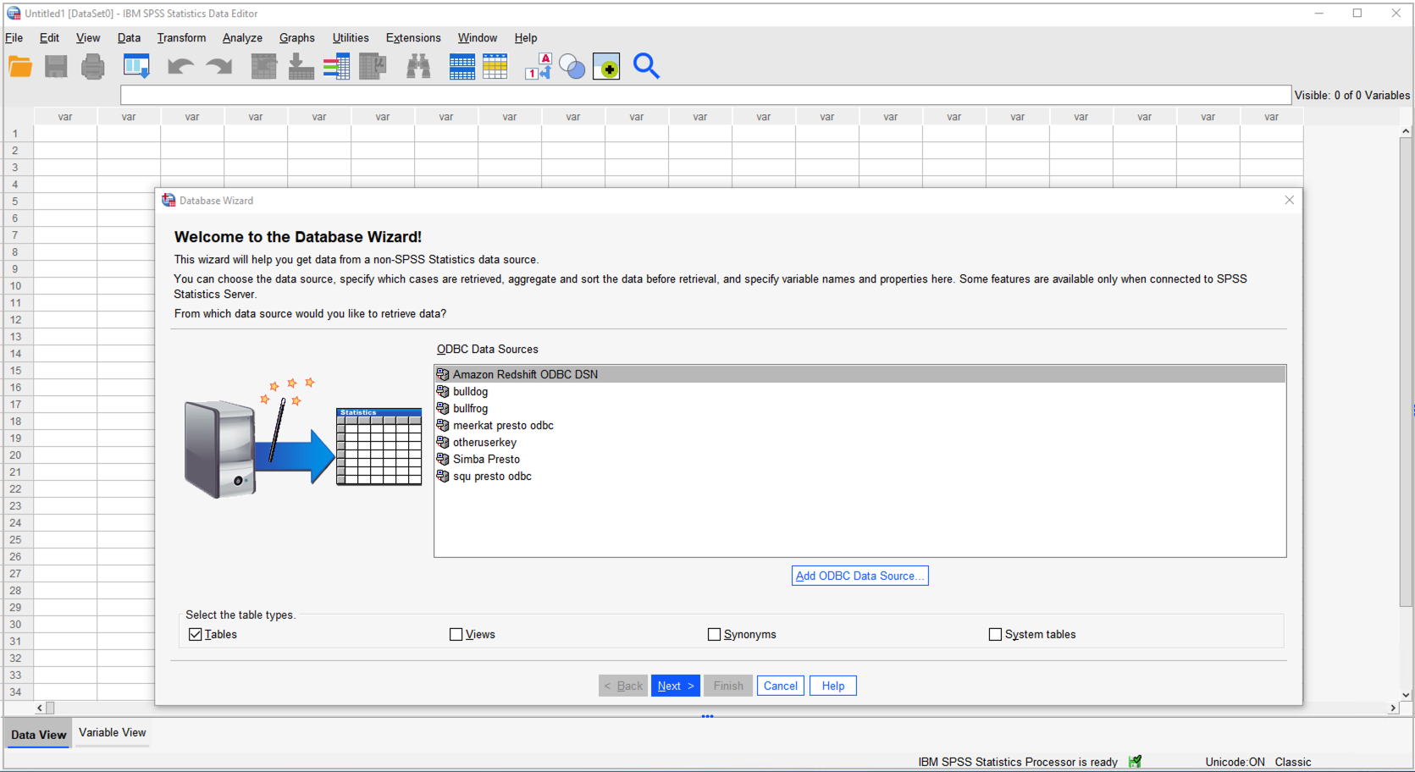
Task: Open the Edit menu
Action: 49,38
